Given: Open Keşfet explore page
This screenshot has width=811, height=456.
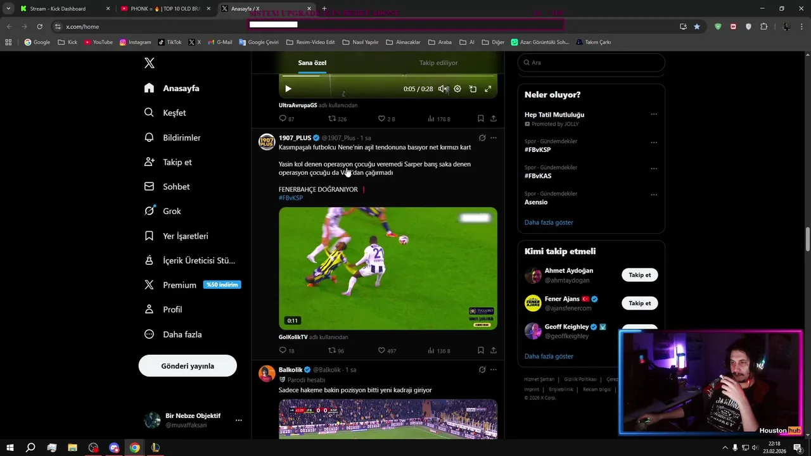Looking at the screenshot, I should (x=165, y=113).
